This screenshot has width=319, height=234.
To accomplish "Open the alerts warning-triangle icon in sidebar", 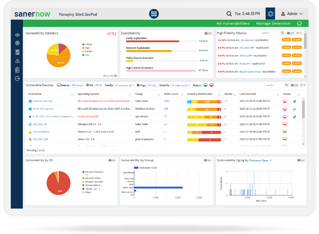I will pyautogui.click(x=17, y=61).
